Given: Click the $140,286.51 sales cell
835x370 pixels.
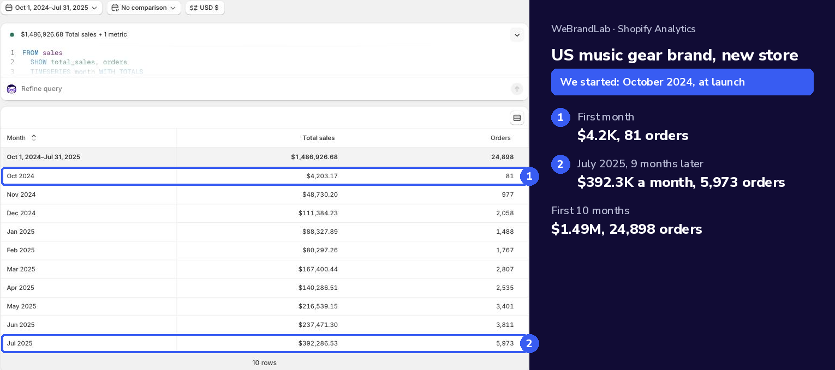Looking at the screenshot, I should pos(318,288).
